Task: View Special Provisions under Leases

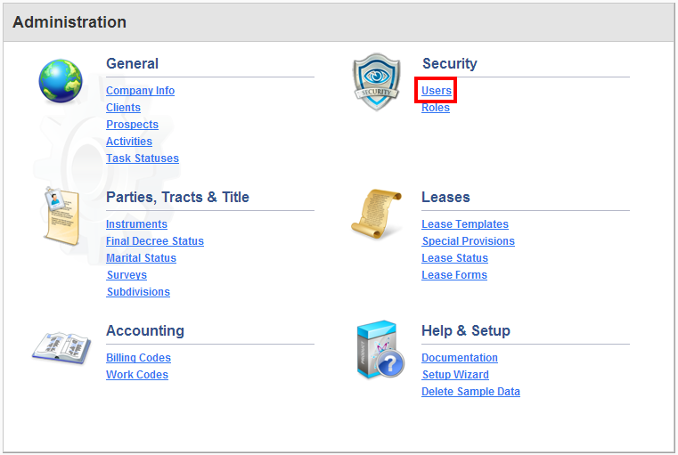Action: [x=469, y=241]
